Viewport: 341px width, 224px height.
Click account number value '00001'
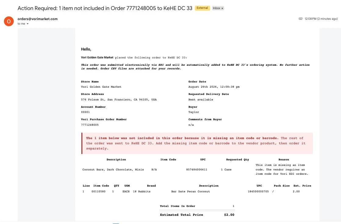pyautogui.click(x=85, y=112)
